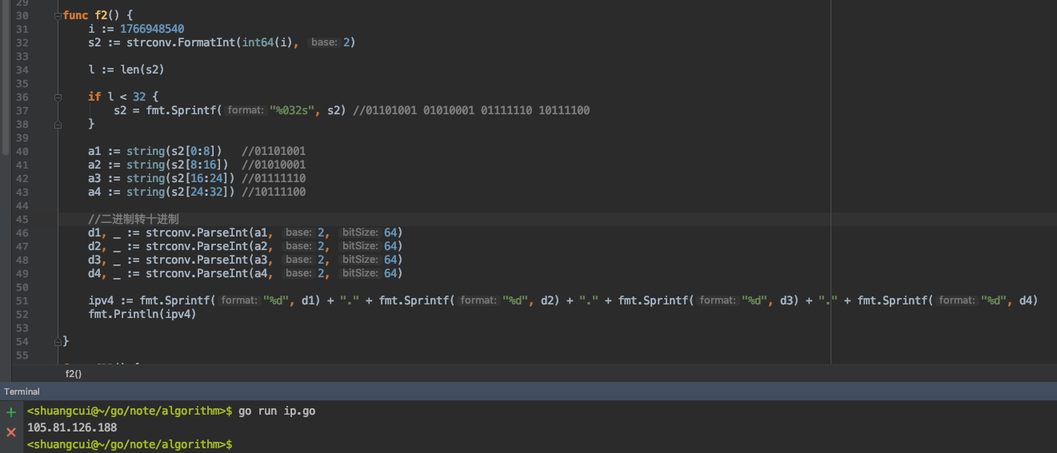This screenshot has height=453, width=1057.
Task: Collapse the 'if l < 32' block fold marker
Action: (58, 97)
